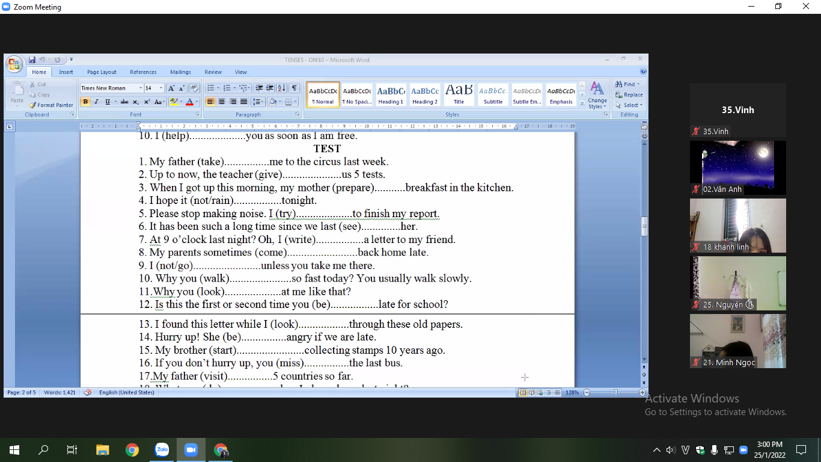Decrease paragraph indent
The width and height of the screenshot is (821, 462).
pyautogui.click(x=259, y=88)
